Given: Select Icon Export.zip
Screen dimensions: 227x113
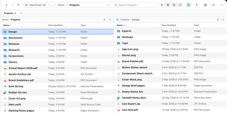Looking at the screenshot, I should click(x=170, y=104).
